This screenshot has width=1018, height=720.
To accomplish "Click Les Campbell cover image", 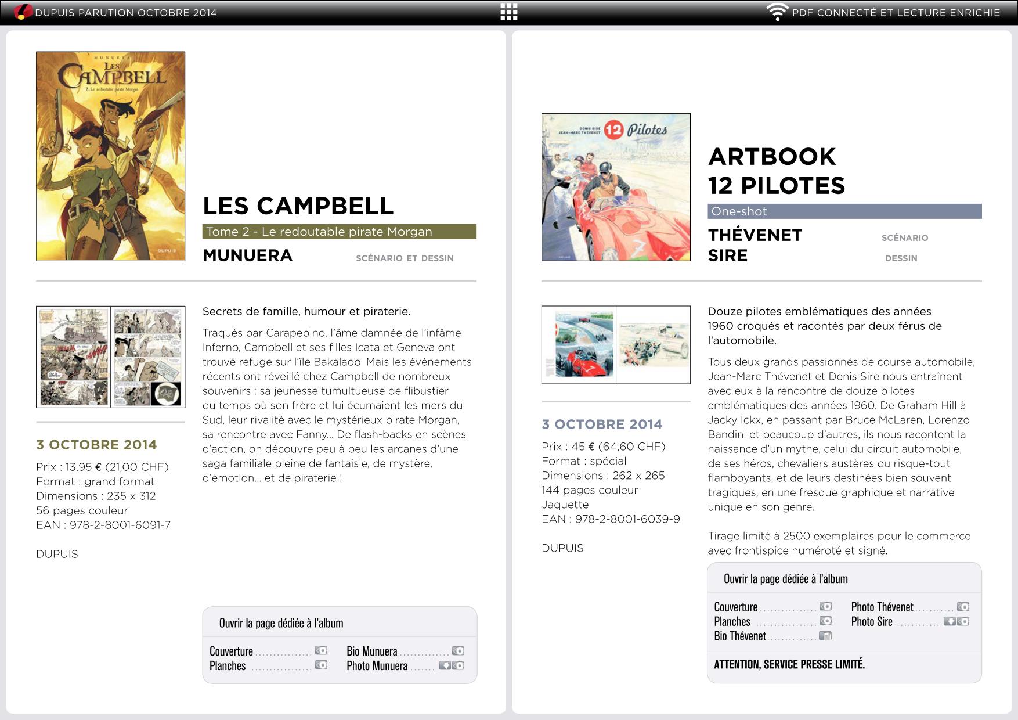I will click(x=111, y=156).
